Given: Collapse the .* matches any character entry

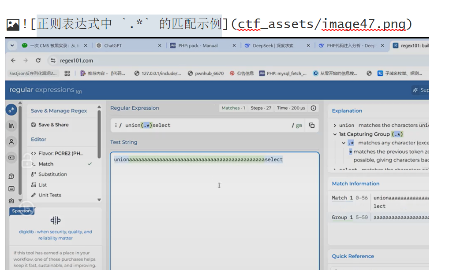Looking at the screenshot, I should pos(344,143).
